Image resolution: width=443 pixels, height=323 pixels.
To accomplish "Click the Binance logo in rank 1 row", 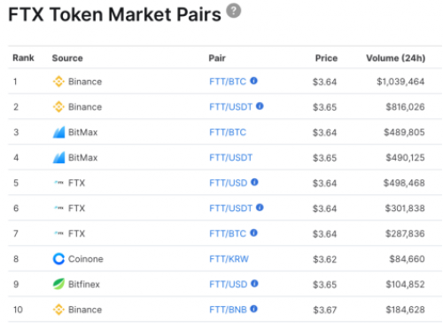I will click(x=58, y=82).
